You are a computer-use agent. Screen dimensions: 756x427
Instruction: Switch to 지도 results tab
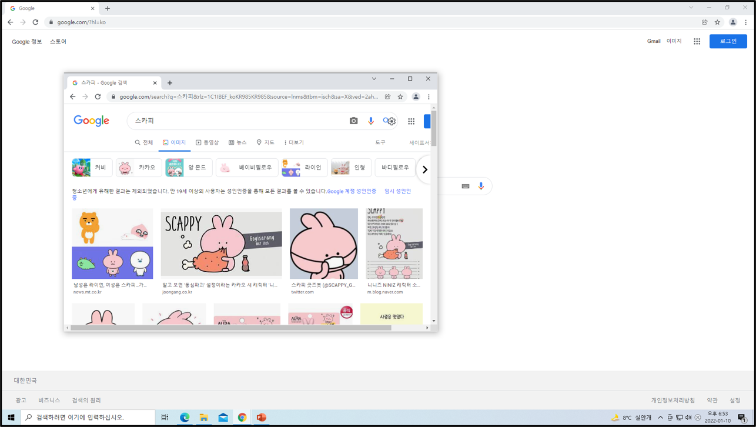[265, 142]
